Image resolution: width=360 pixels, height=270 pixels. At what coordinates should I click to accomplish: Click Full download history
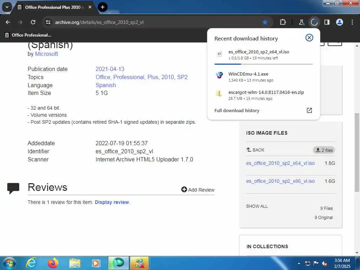tap(237, 110)
